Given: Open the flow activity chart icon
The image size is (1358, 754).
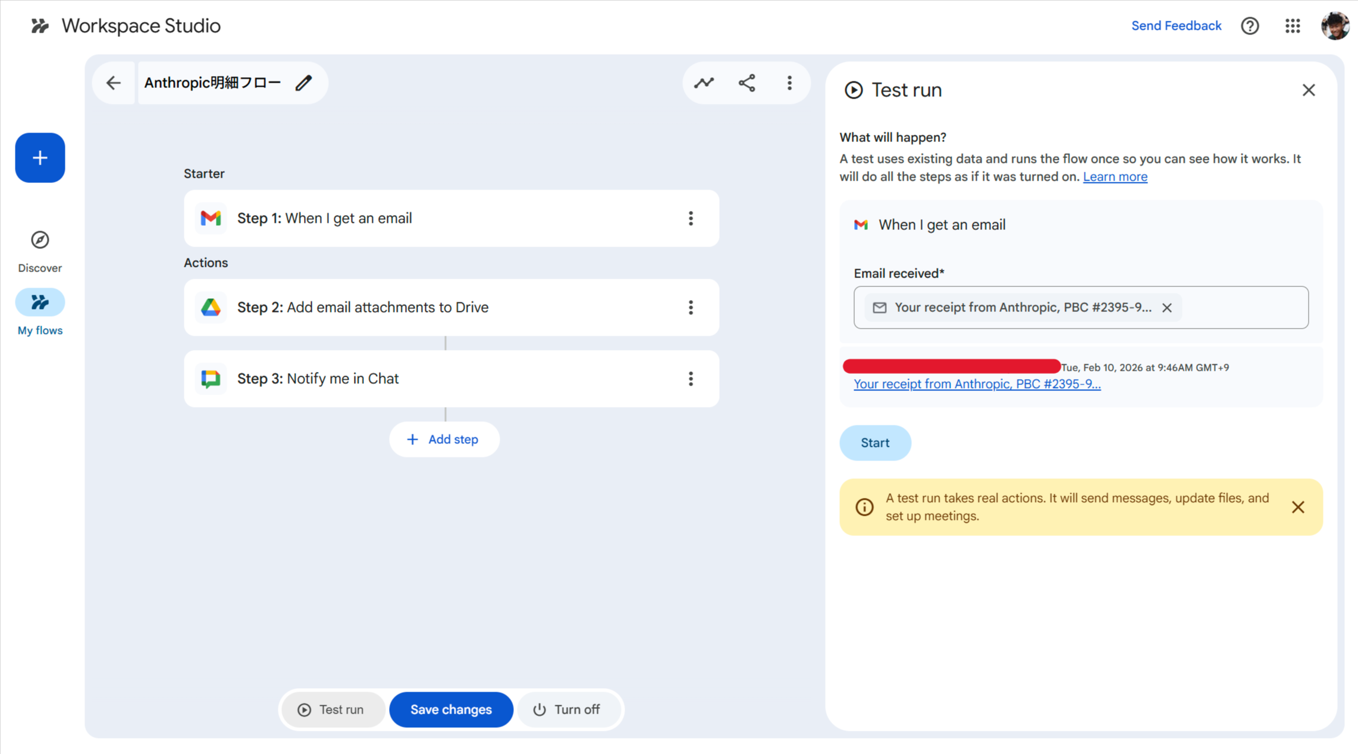Looking at the screenshot, I should [x=704, y=83].
